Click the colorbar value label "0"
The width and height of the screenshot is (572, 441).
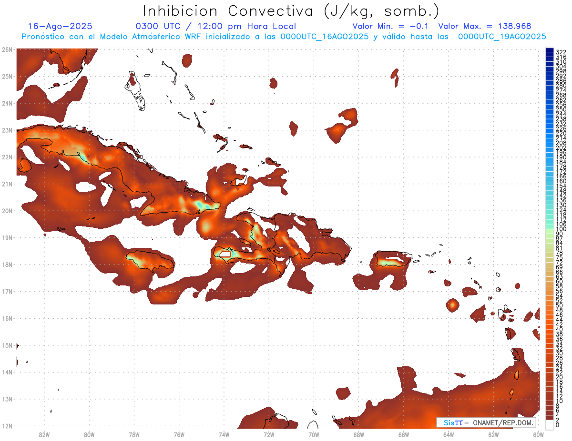coord(558,425)
